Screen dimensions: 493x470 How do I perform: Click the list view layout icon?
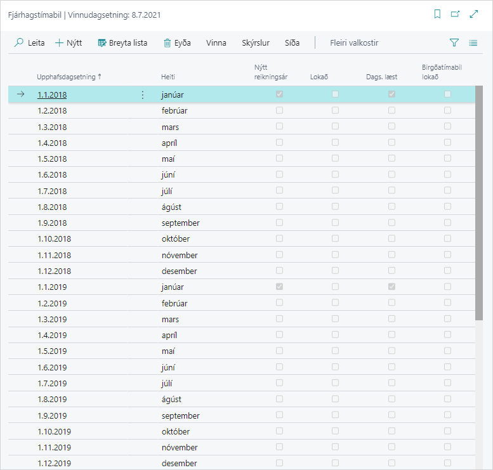[473, 43]
